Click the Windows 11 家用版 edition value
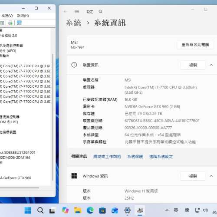 point(141,191)
